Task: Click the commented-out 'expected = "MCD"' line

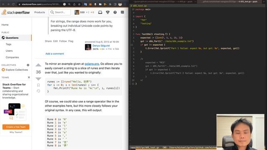Action: (155, 62)
